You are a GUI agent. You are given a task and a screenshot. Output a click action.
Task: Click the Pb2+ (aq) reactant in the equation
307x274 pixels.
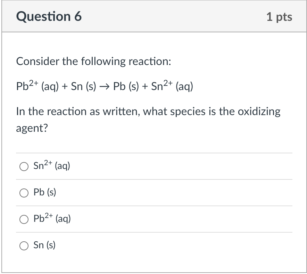38,86
